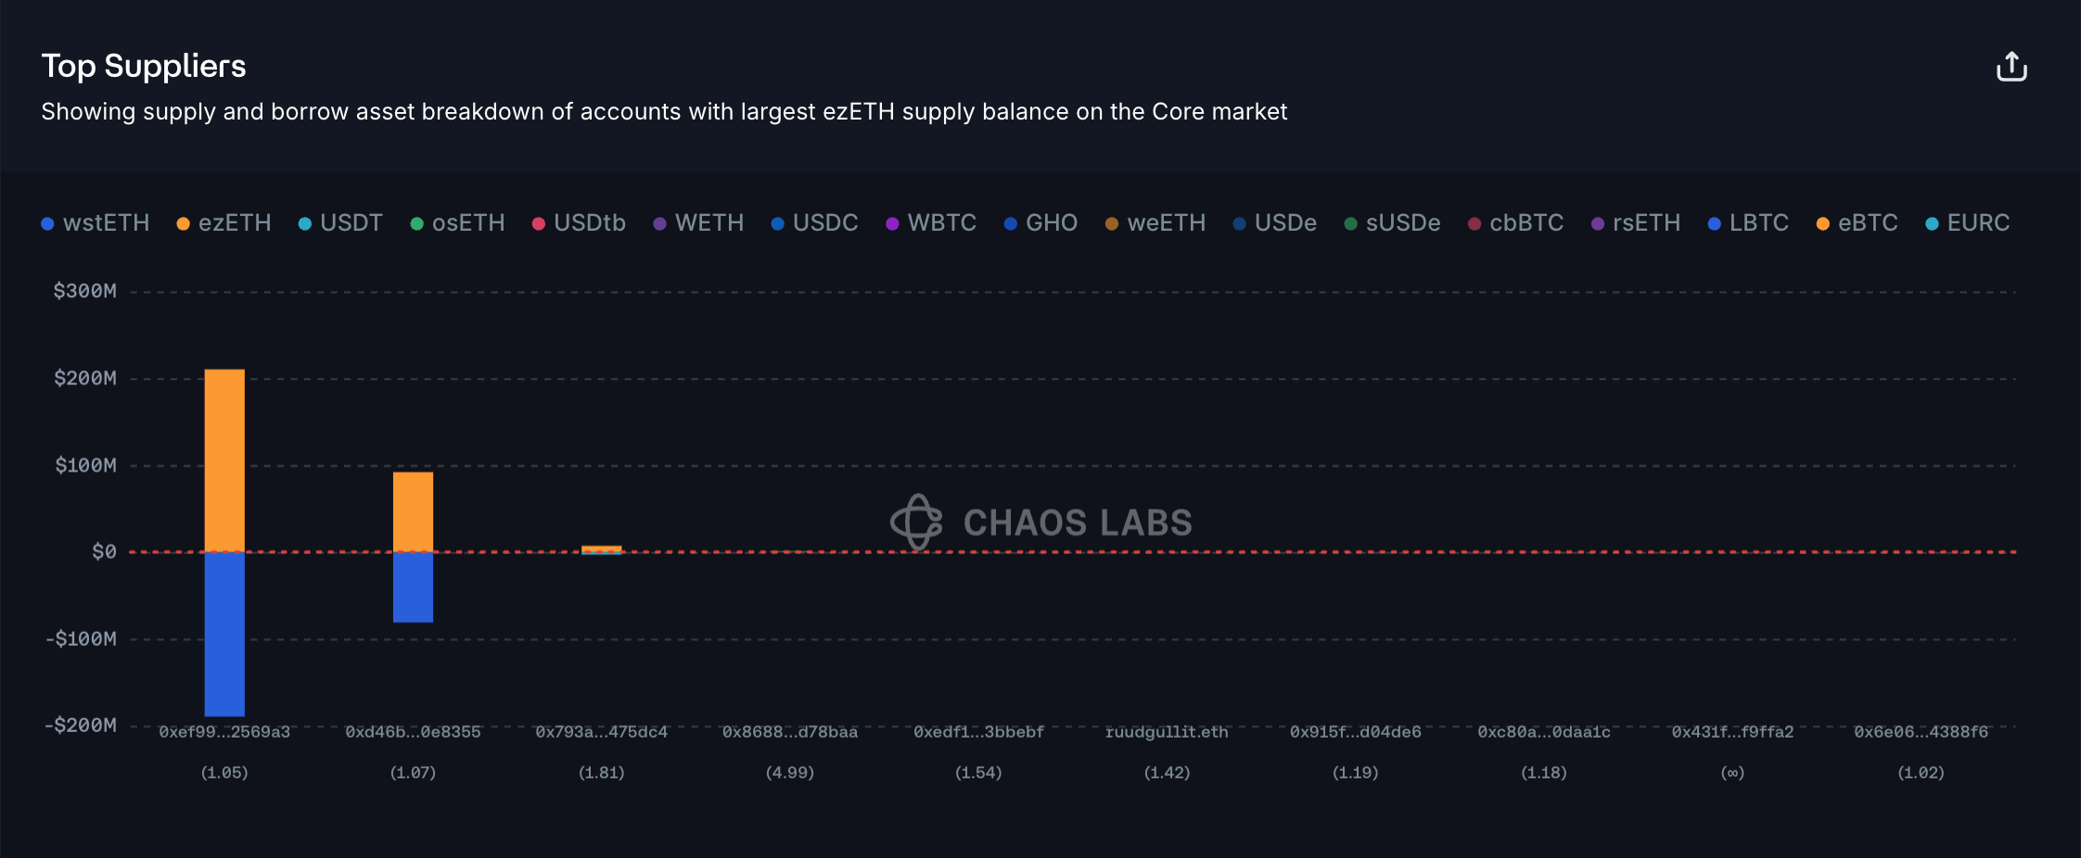Toggle wstETH series in legend
The width and height of the screenshot is (2081, 858).
(96, 223)
